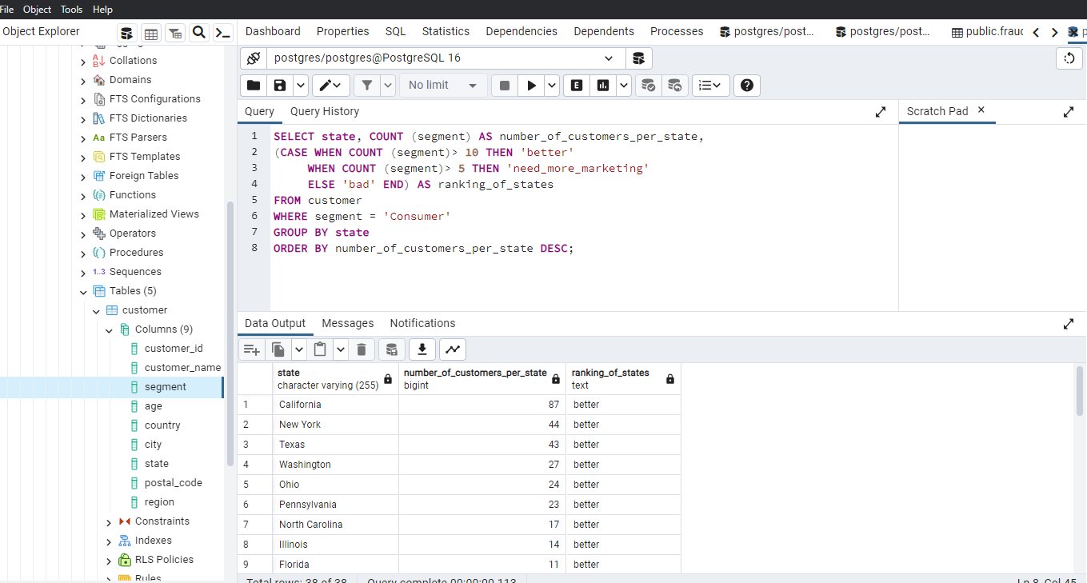Open the Help question mark icon

pos(746,86)
